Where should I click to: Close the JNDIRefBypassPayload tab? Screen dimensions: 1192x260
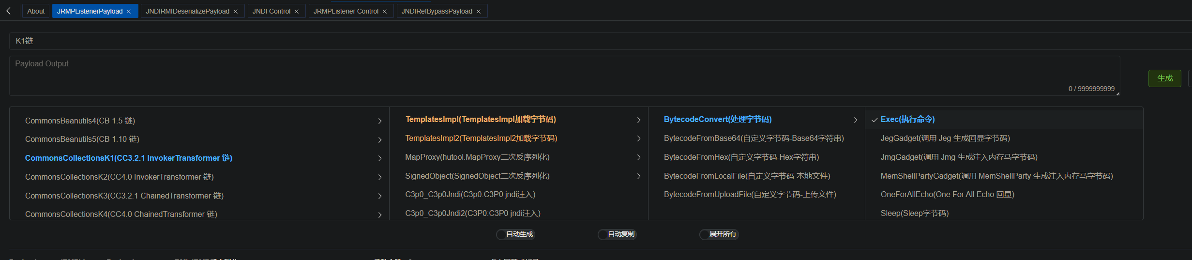(x=479, y=12)
